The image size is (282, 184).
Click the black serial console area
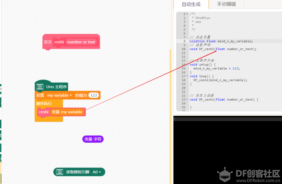point(228,149)
